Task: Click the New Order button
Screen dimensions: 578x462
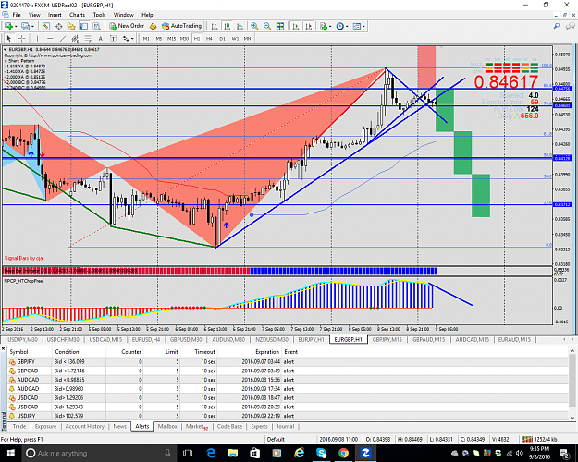Action: (x=127, y=26)
